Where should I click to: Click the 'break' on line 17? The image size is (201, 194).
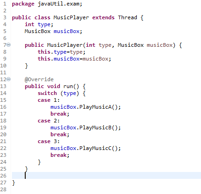click(x=59, y=114)
